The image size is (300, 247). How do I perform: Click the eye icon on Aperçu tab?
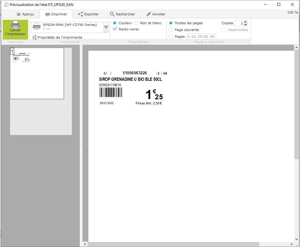tap(19, 14)
